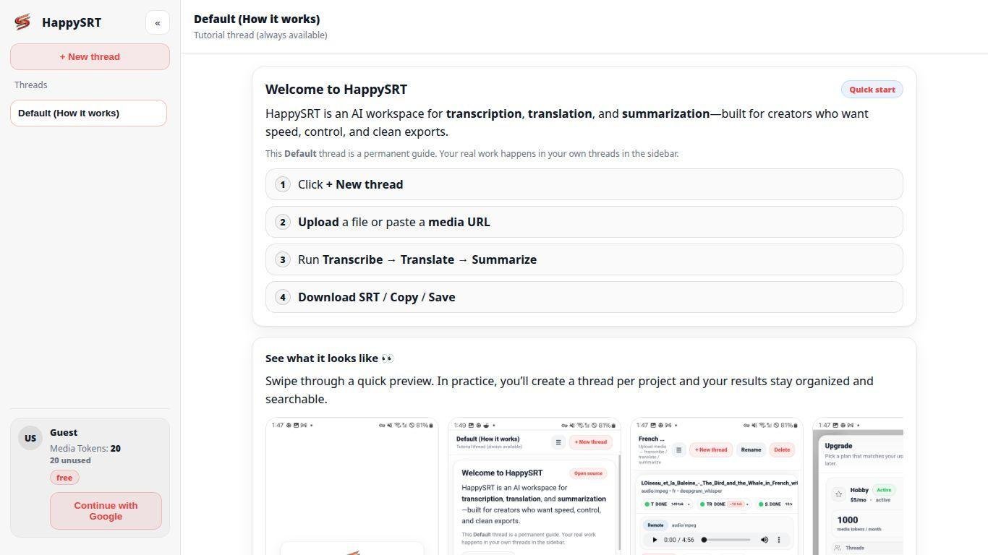Collapse the sidebar with the chevron button

click(x=158, y=22)
